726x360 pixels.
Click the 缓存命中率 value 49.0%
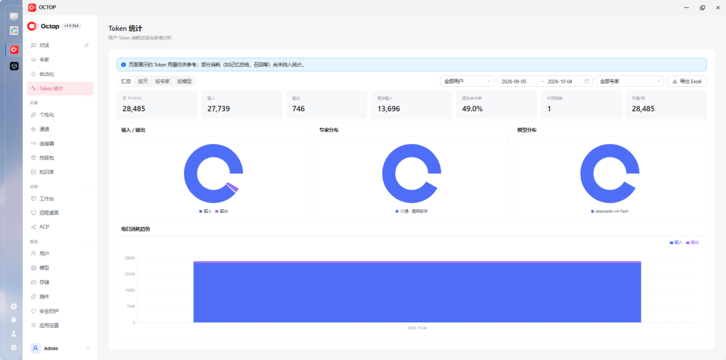pyautogui.click(x=473, y=109)
